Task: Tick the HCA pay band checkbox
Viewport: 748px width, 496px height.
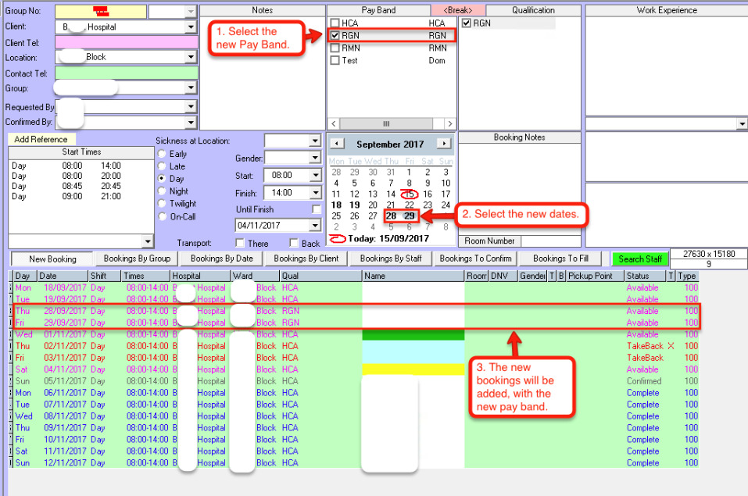Action: (x=335, y=23)
